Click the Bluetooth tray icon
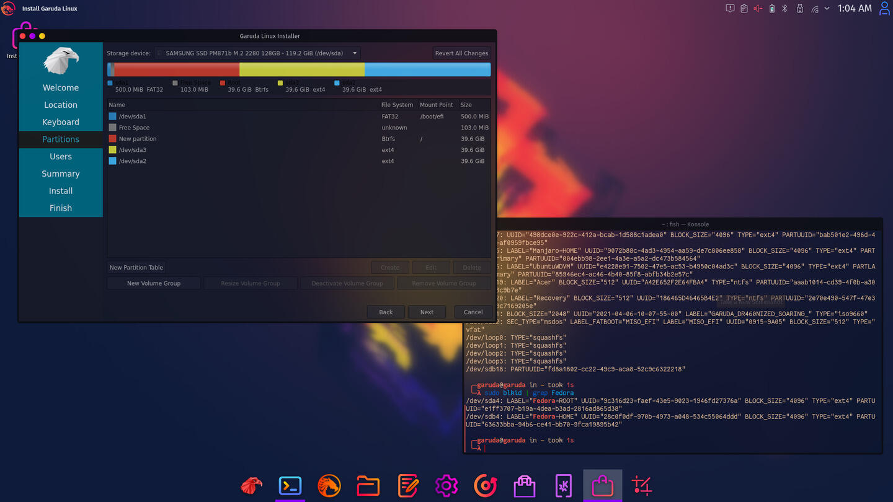 coord(784,9)
